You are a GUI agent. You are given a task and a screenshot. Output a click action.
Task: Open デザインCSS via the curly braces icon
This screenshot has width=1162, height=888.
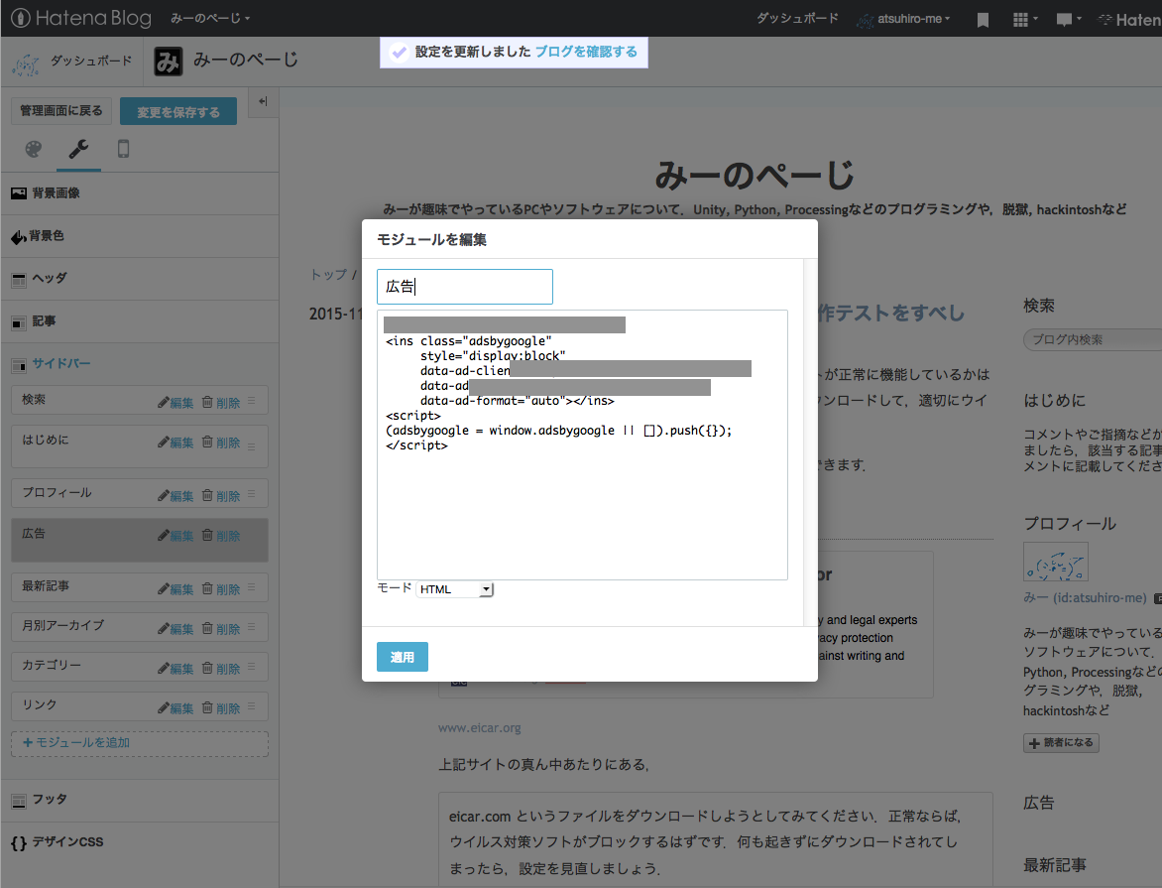(x=17, y=841)
